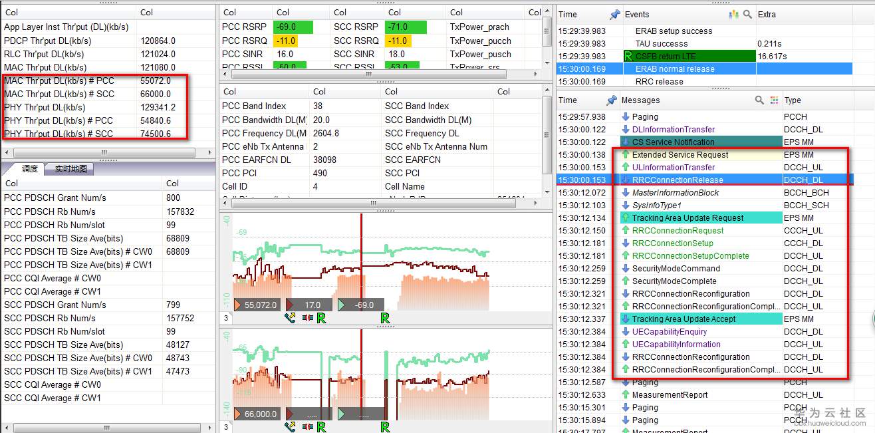Click the phone call icon under the upper chart
Viewport: 875px width, 433px height.
291,318
